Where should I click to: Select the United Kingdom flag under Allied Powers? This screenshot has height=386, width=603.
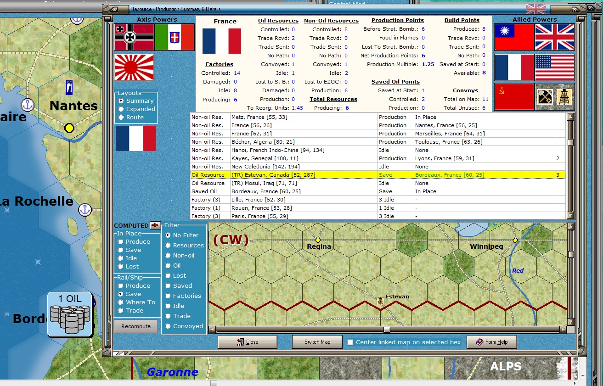555,37
